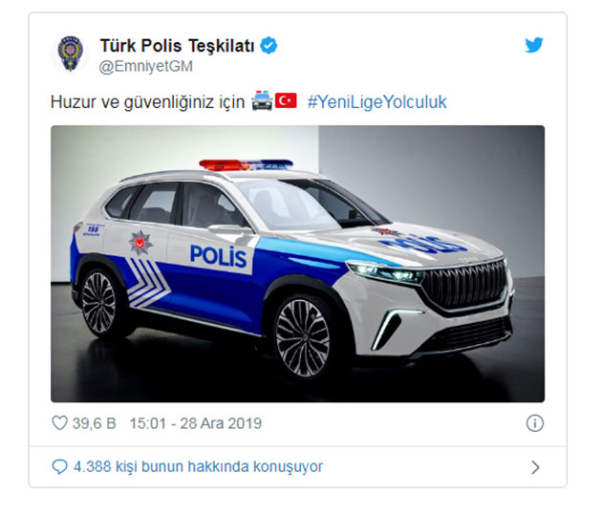The width and height of the screenshot is (602, 516).
Task: Open the police emblem profile avatar
Action: tap(71, 54)
